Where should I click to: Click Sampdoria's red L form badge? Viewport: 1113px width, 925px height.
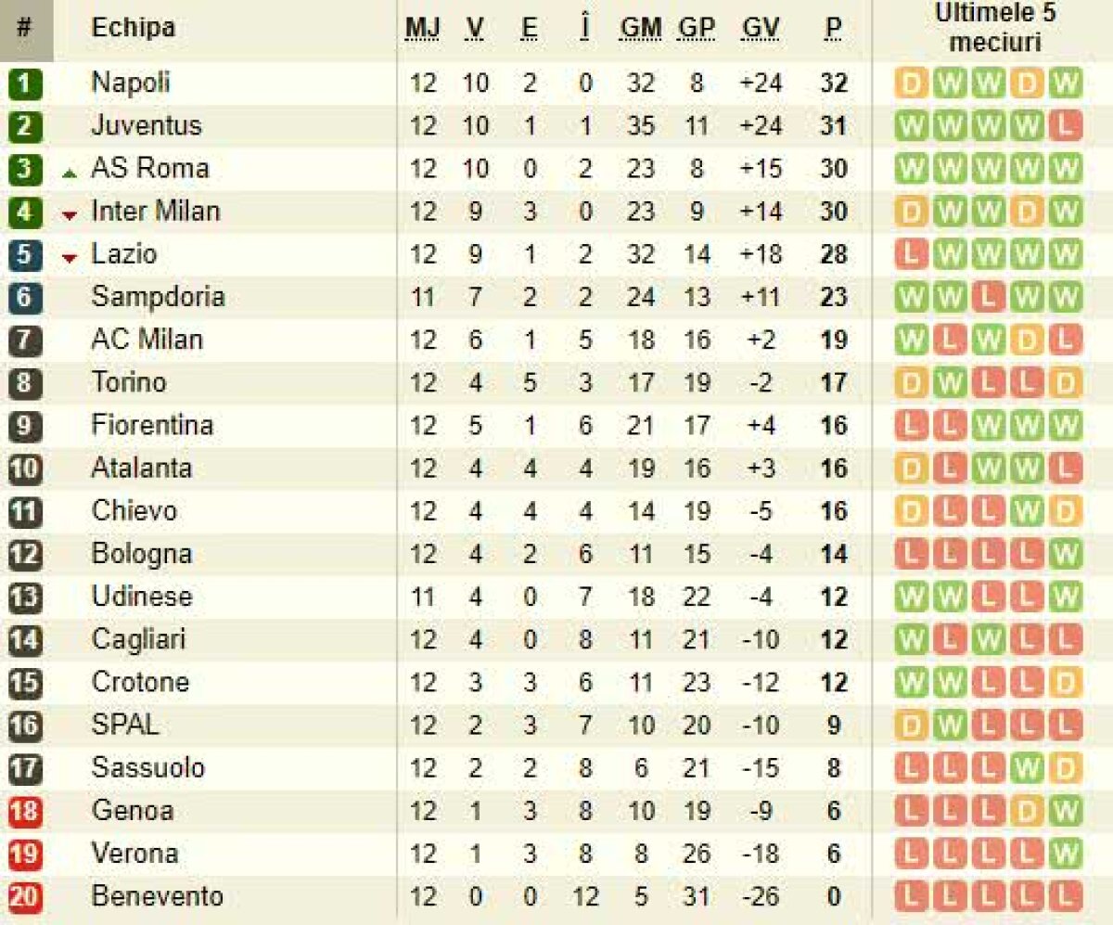pos(988,297)
